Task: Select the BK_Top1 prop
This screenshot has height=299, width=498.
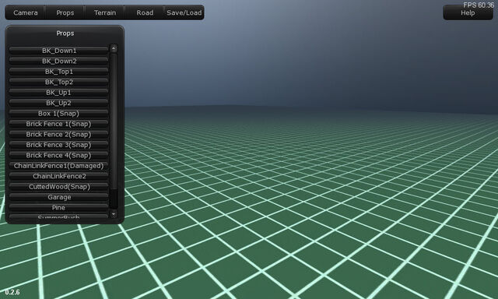Action: [x=59, y=72]
